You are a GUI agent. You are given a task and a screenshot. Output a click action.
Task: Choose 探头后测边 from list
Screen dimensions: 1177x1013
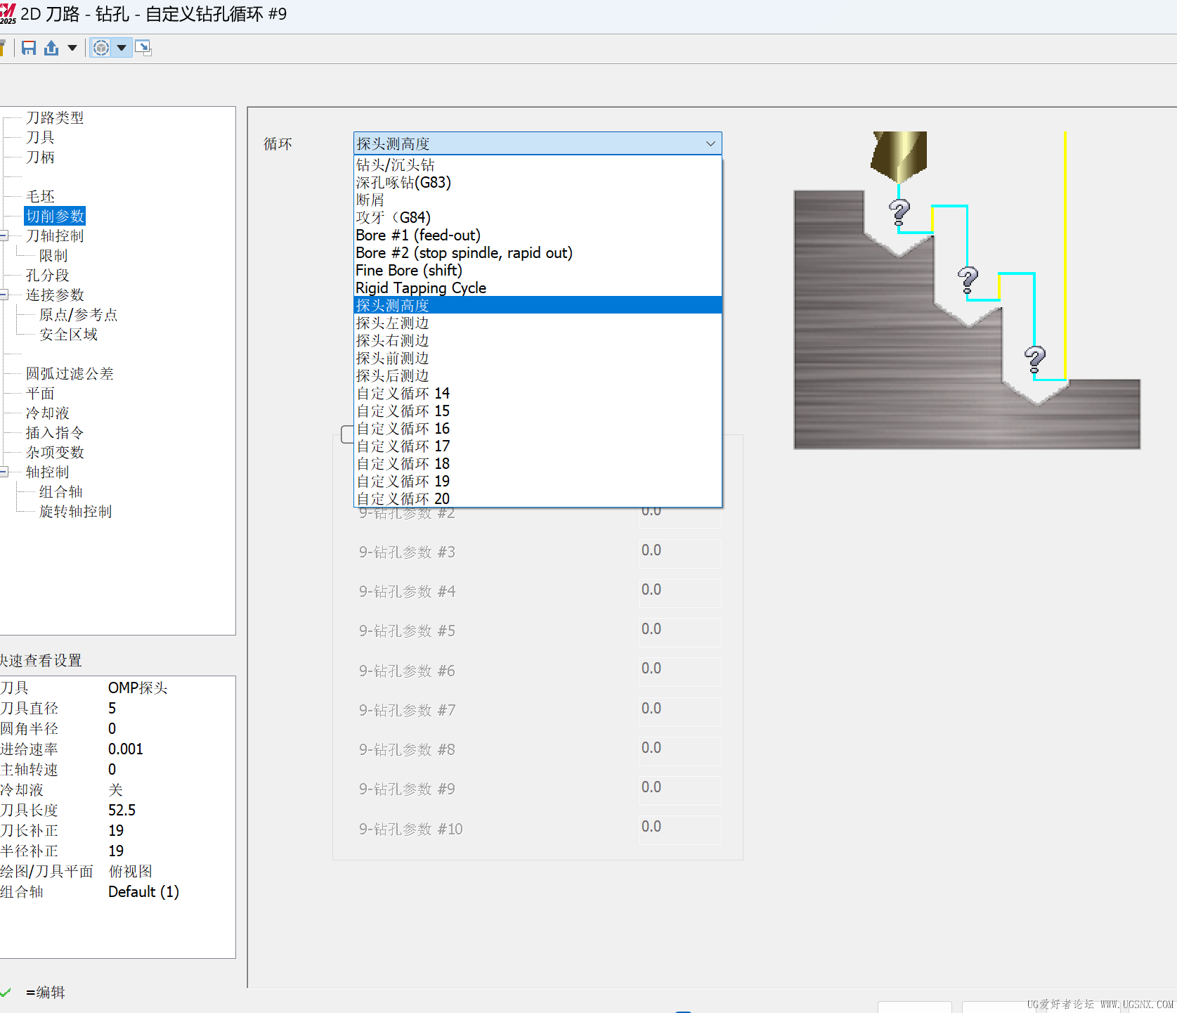(x=538, y=376)
